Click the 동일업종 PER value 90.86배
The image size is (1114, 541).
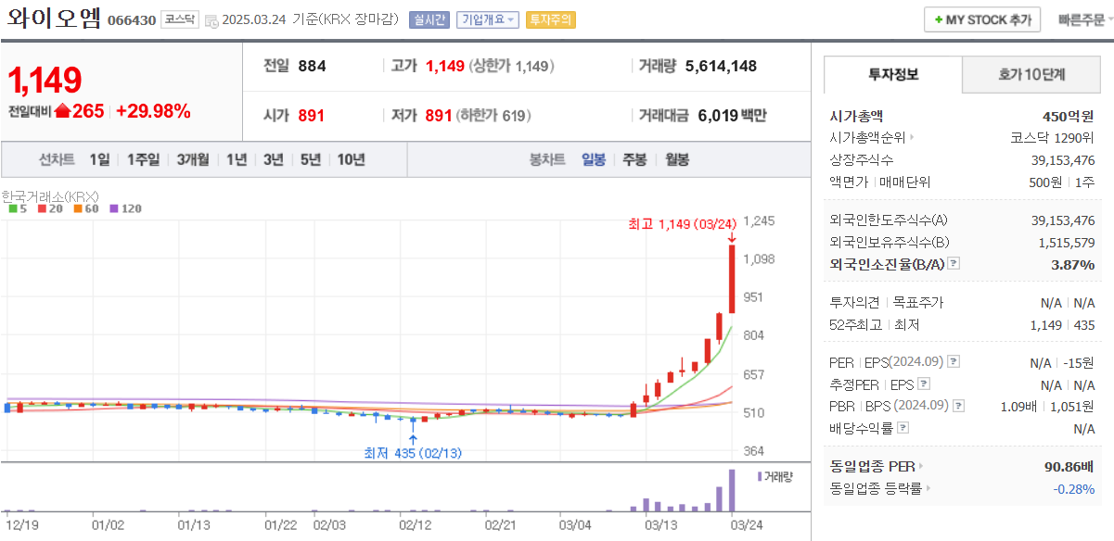[x=1069, y=466]
